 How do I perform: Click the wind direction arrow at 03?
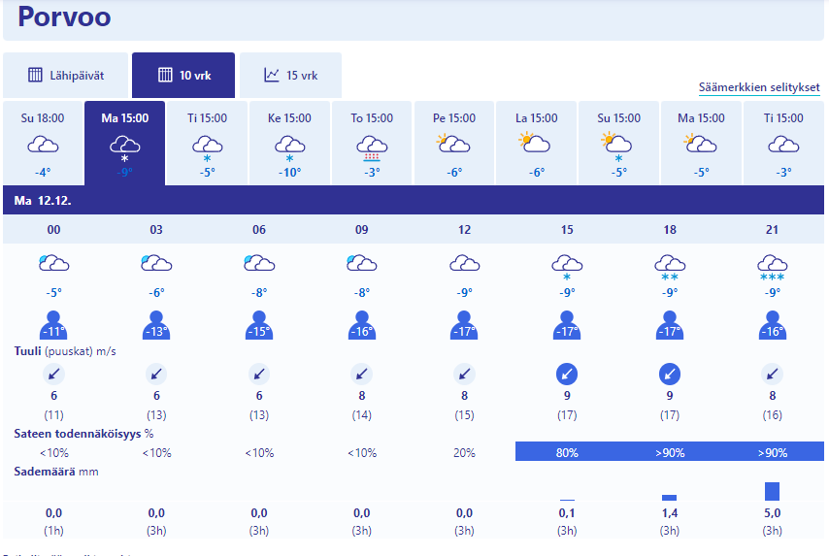coord(156,374)
